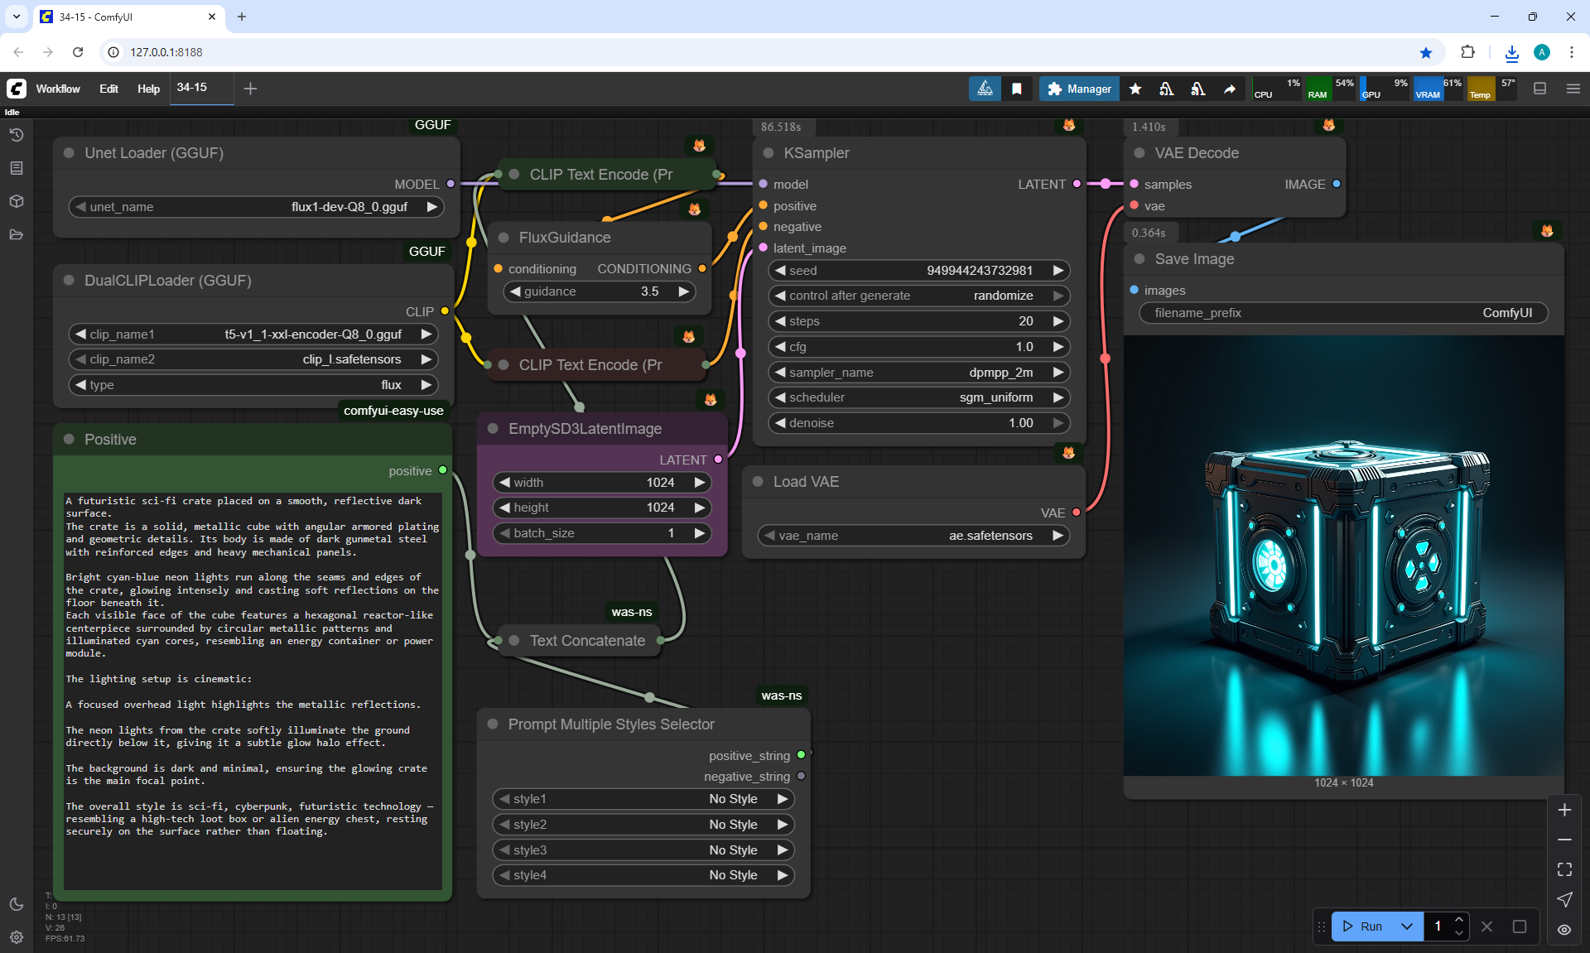
Task: Click the fit view canvas icon
Action: point(1564,869)
